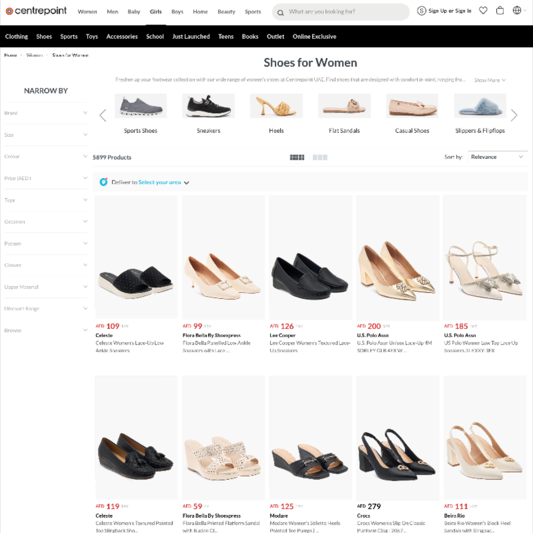The width and height of the screenshot is (533, 533).
Task: Open Just Launched section
Action: pyautogui.click(x=191, y=36)
